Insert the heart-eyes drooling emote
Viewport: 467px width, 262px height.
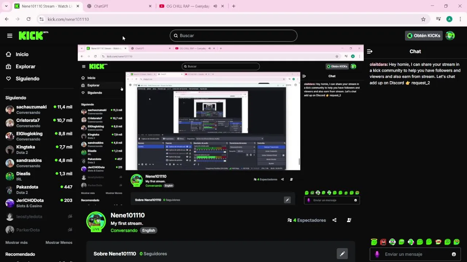tap(456, 242)
